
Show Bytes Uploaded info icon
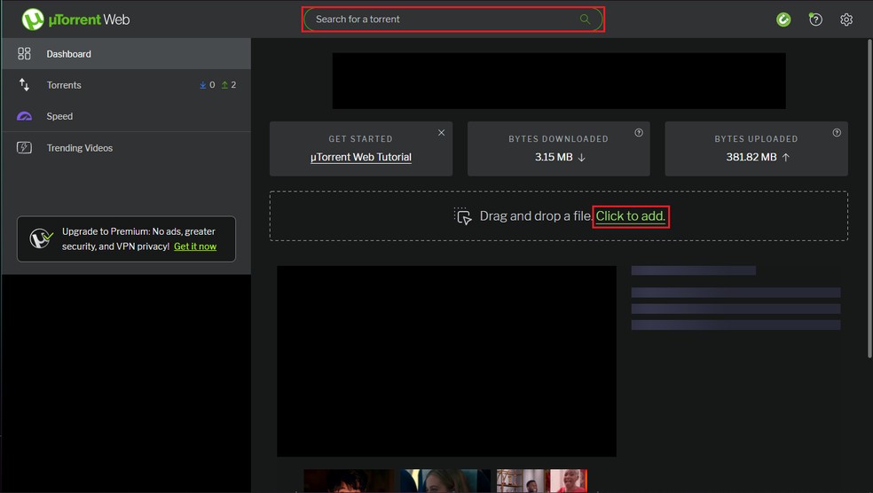pyautogui.click(x=837, y=132)
